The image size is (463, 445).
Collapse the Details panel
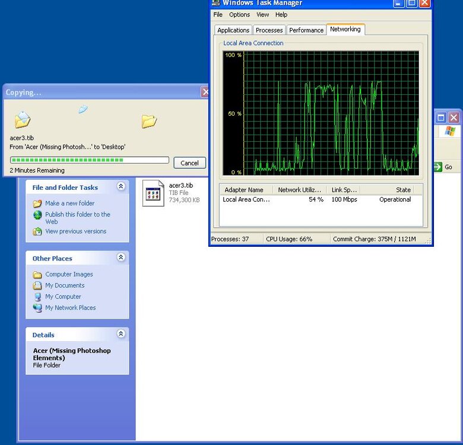pos(120,333)
